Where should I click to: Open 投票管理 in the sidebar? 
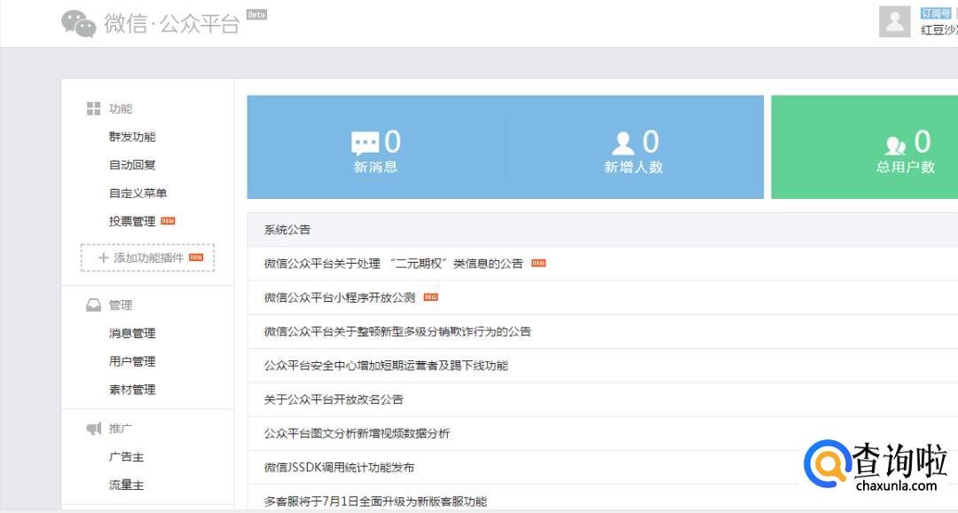coord(132,222)
